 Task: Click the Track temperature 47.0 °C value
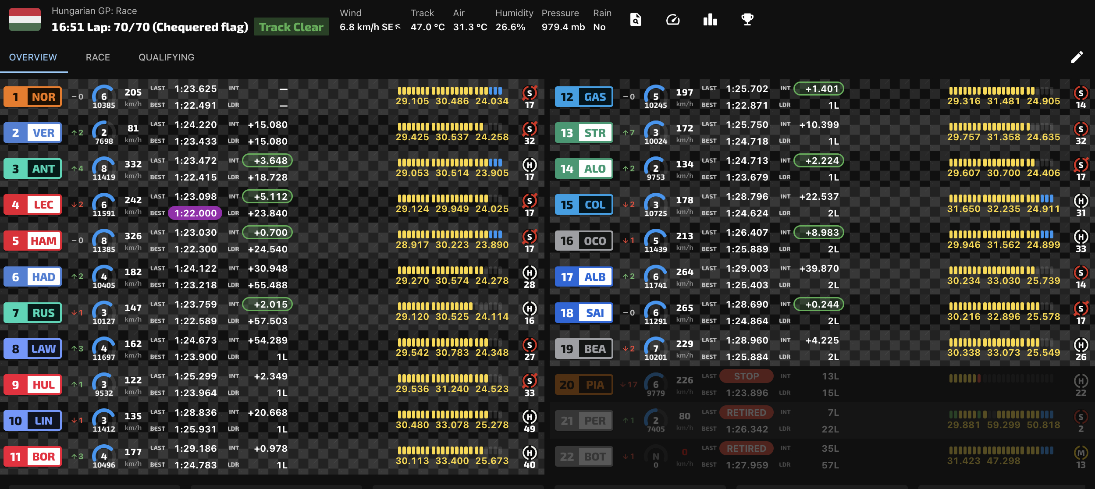428,27
